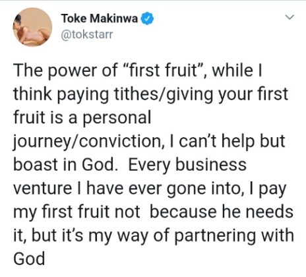Image resolution: width=306 pixels, height=277 pixels.
Task: Click the line starting "venture I have"
Action: pos(150,189)
